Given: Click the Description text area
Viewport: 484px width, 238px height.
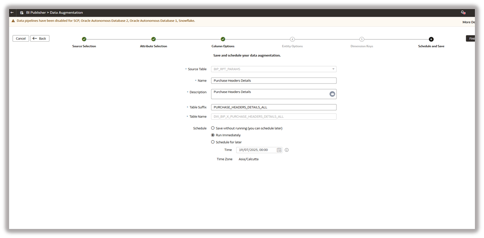Looking at the screenshot, I should coord(274,94).
